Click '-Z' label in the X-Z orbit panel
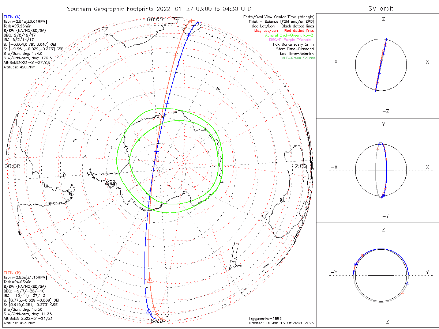 386,111
